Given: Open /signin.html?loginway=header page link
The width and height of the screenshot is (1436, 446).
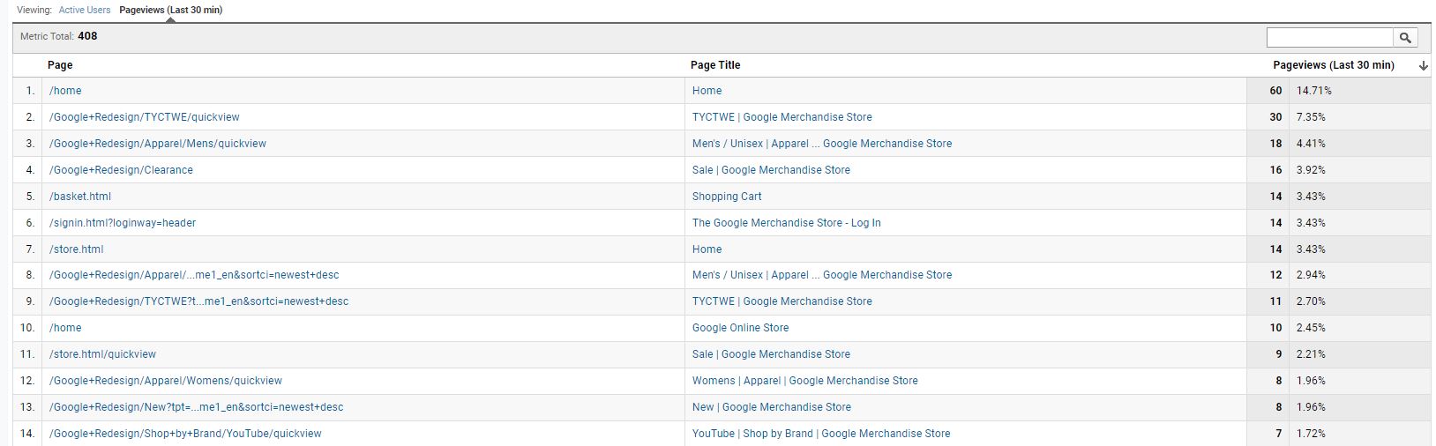Looking at the screenshot, I should point(123,223).
